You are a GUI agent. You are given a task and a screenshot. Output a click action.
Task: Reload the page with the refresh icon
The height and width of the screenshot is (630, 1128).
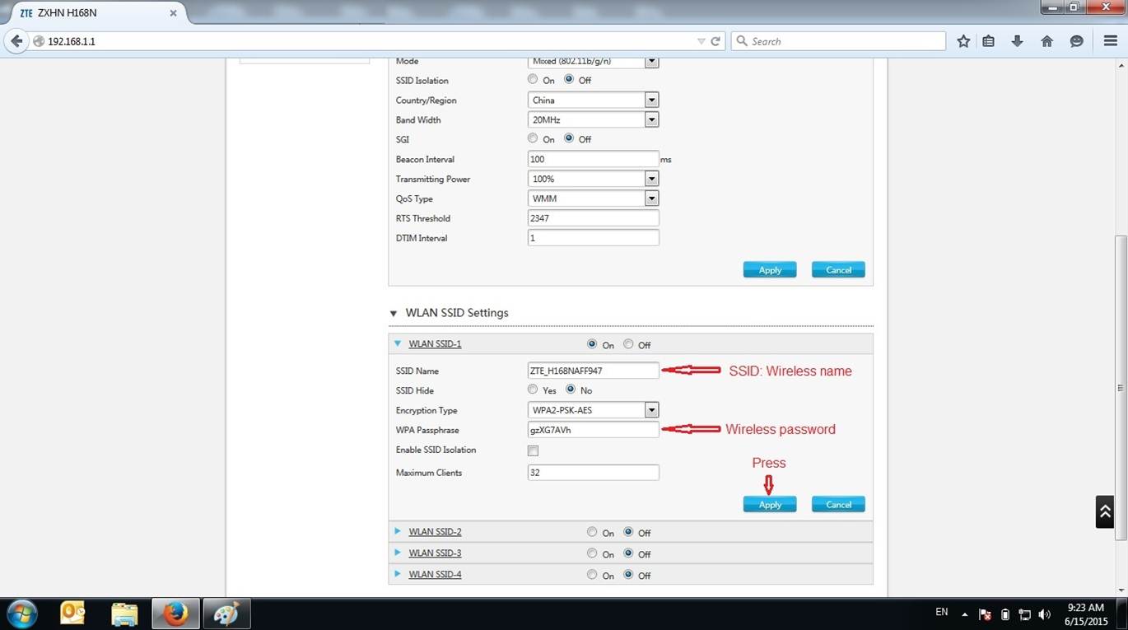click(716, 41)
